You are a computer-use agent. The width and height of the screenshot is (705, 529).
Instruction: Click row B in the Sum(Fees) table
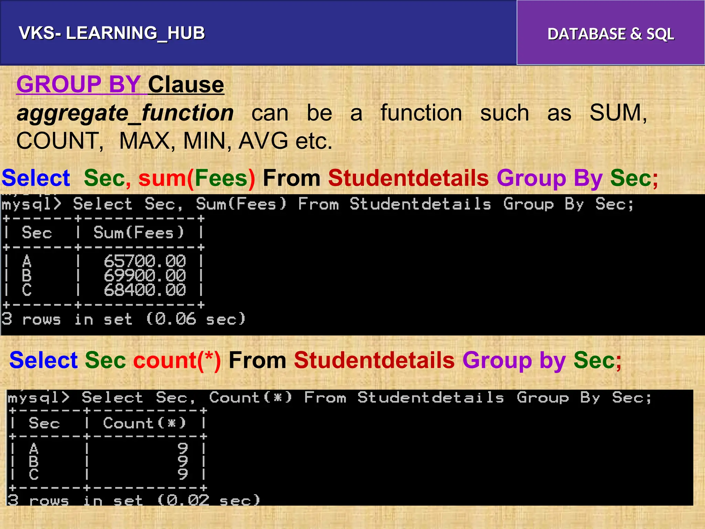tap(103, 276)
